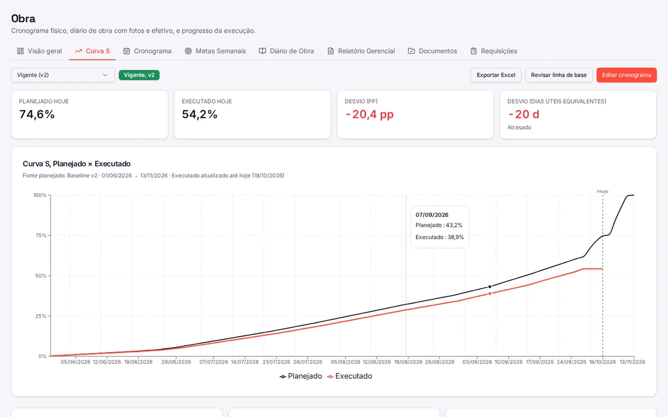
Task: Switch to the Documentos tab
Action: [x=433, y=51]
